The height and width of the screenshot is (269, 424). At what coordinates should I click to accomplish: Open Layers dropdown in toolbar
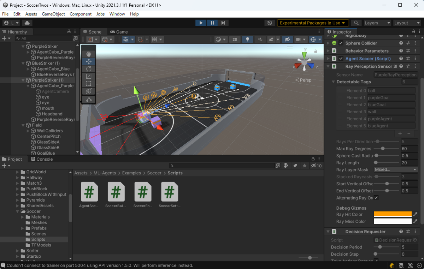click(377, 23)
